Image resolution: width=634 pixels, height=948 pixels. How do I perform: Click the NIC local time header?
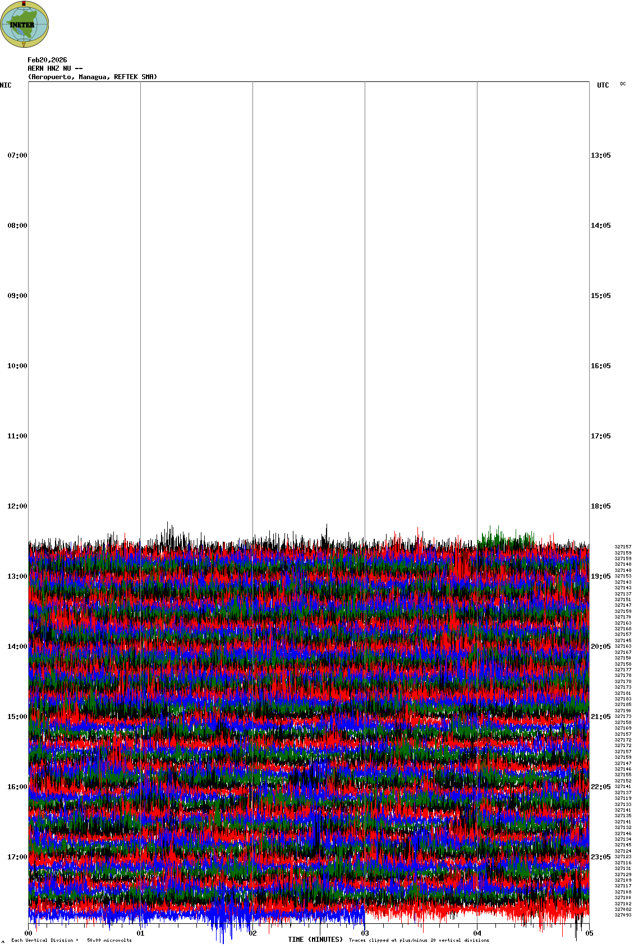(6, 85)
